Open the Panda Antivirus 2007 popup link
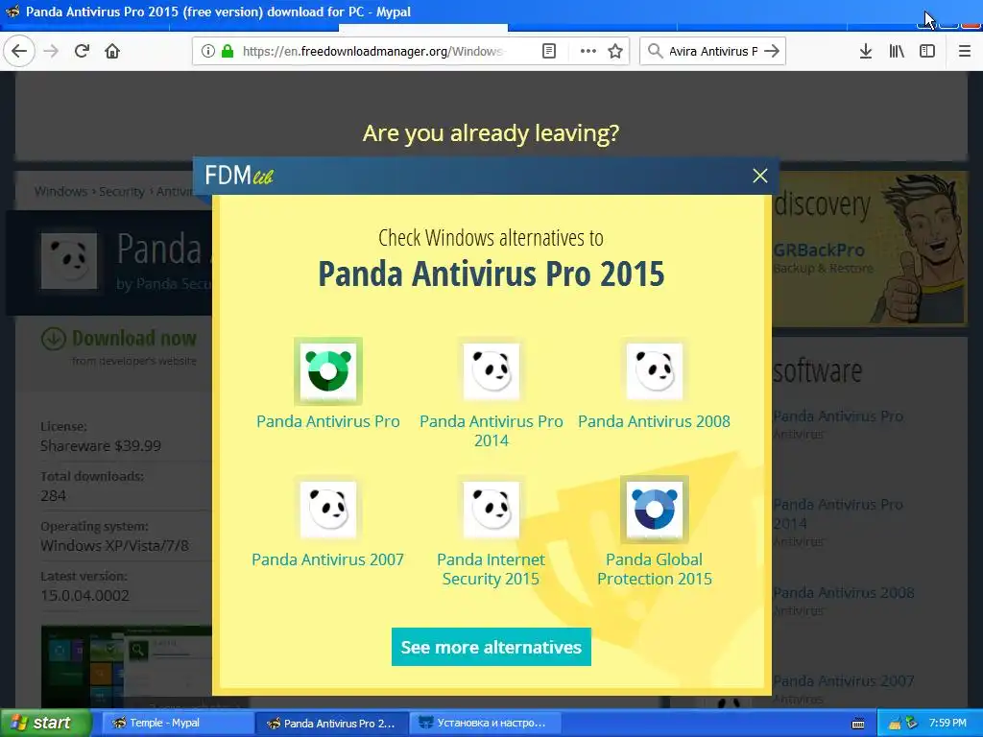Viewport: 983px width, 737px height. point(328,559)
